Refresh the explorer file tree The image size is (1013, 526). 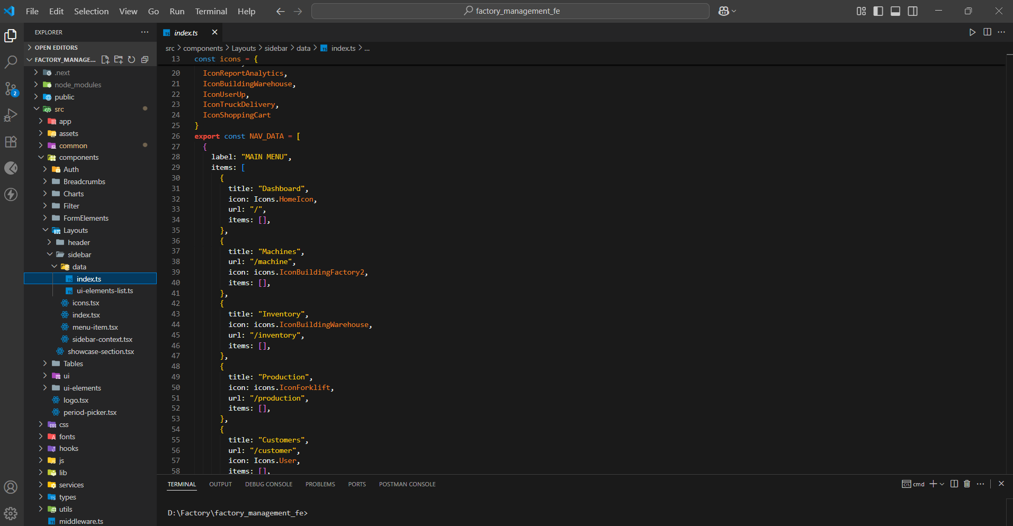[131, 60]
